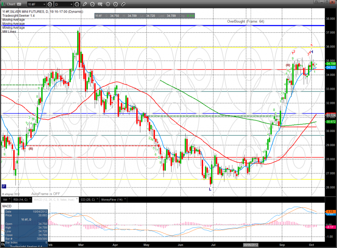
Task: Click the AutoFrame is OFF text
Action: (46, 194)
